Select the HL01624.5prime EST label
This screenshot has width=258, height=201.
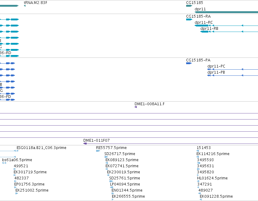click(x=212, y=178)
